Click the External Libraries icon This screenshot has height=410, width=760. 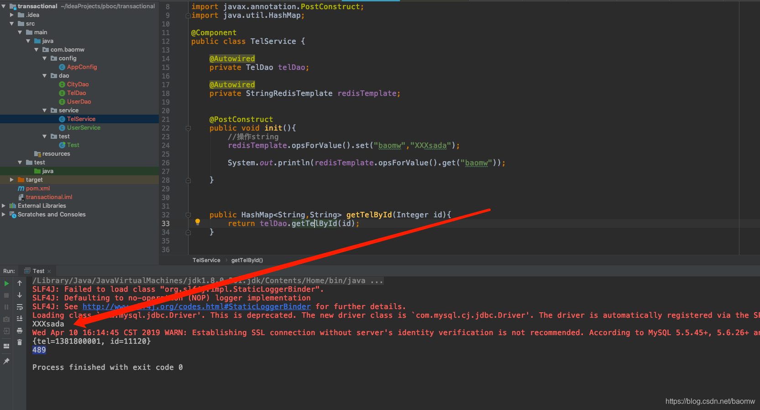click(13, 206)
